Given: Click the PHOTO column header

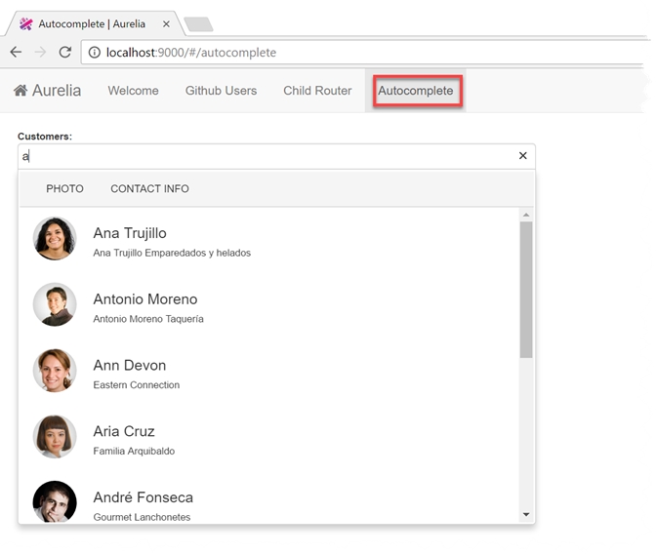Looking at the screenshot, I should tap(64, 189).
